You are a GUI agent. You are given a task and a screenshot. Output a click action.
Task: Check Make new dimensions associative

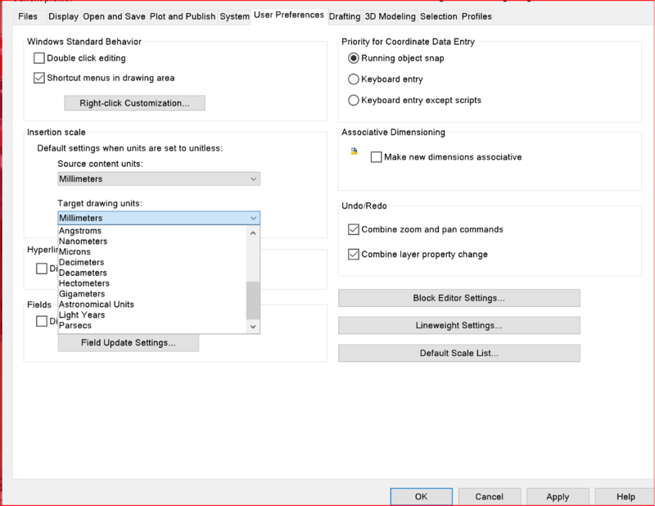point(377,157)
